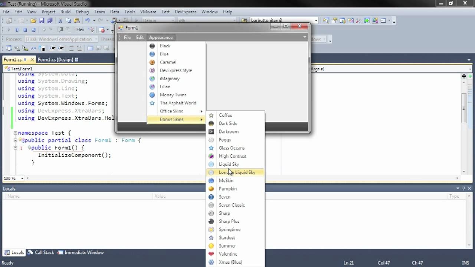Click the Darkroom skin icon
This screenshot has width=475, height=267.
(x=211, y=132)
